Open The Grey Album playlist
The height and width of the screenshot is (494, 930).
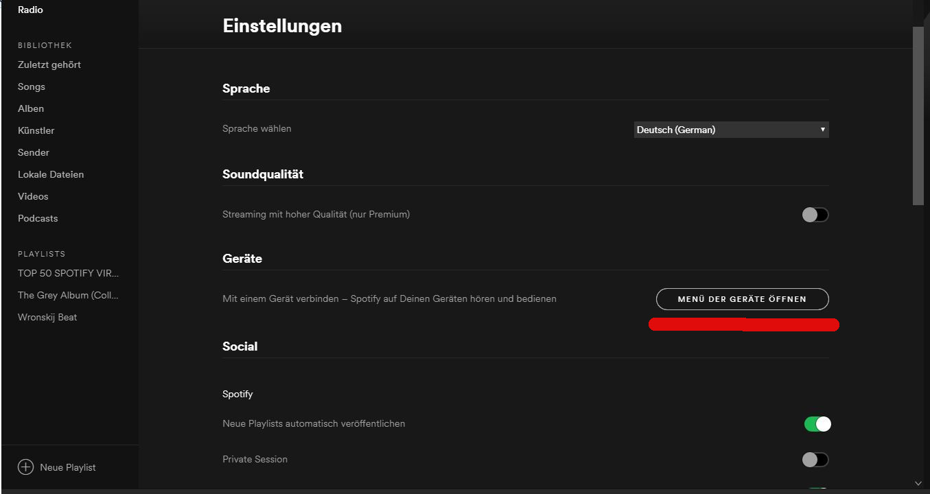click(69, 295)
